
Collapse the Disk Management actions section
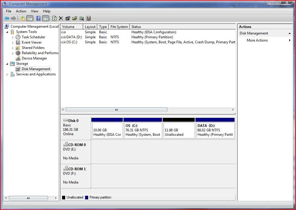(x=290, y=33)
